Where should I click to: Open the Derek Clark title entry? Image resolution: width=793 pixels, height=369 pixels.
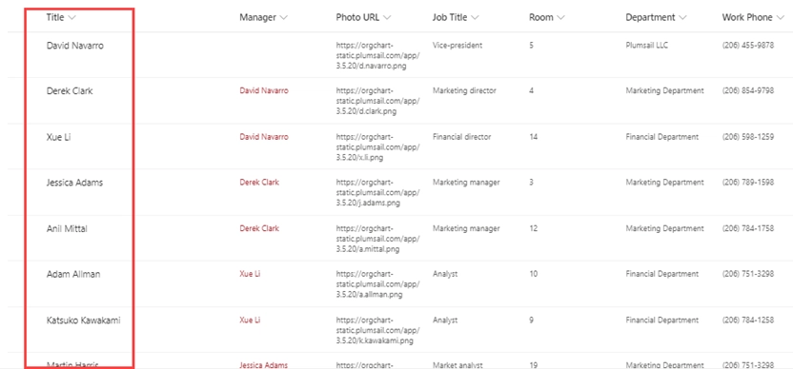[x=70, y=91]
